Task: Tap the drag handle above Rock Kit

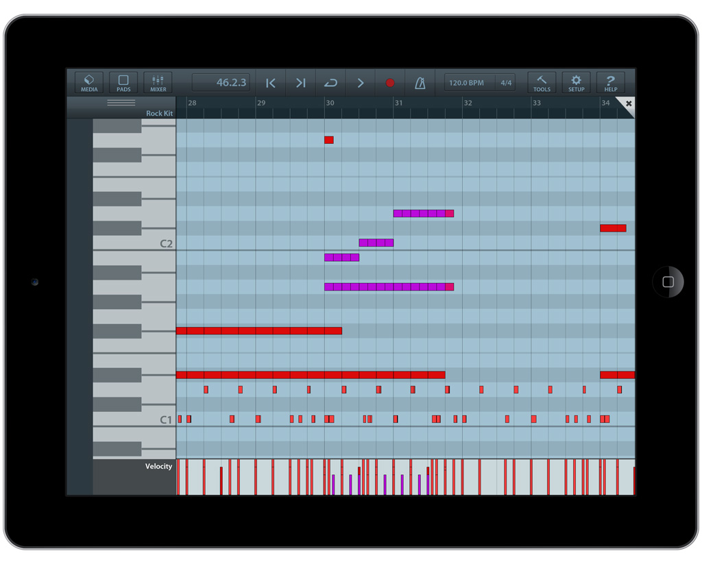Action: point(123,101)
